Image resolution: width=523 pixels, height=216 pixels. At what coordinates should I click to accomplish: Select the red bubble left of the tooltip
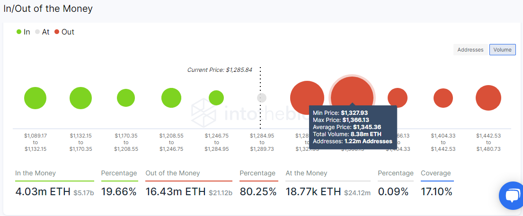tap(307, 98)
